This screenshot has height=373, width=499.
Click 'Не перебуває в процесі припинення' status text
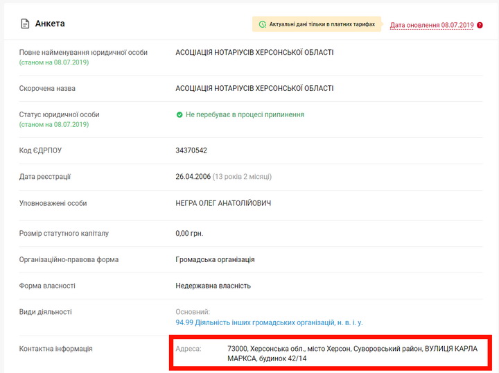(x=245, y=115)
